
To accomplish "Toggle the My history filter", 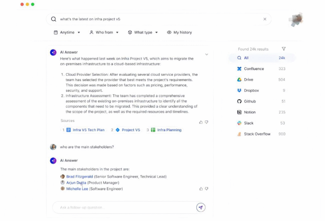I will tap(179, 32).
